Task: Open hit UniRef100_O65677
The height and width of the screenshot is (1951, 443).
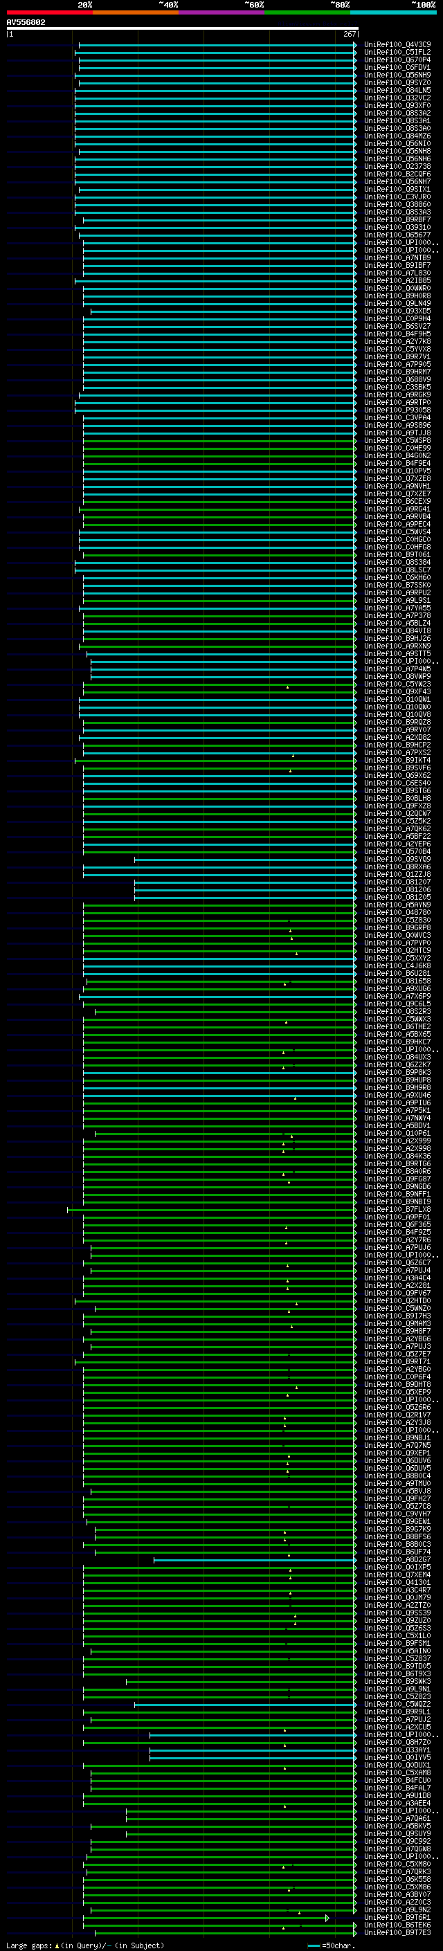Action: (x=397, y=235)
